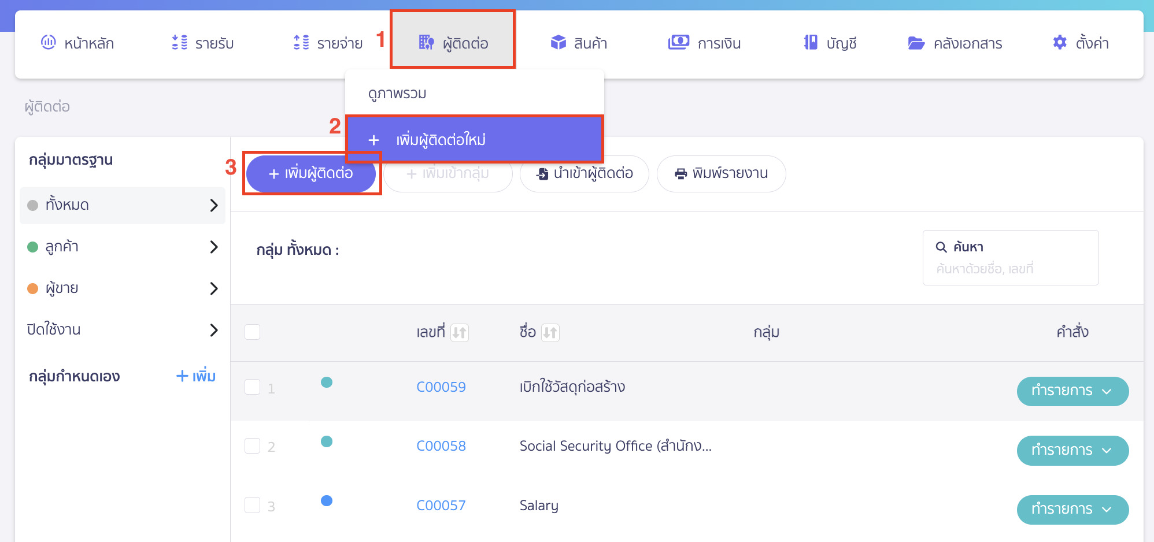Screen dimensions: 1154x542
Task: Open the ตั้งค่า settings gear icon
Action: [x=1060, y=42]
